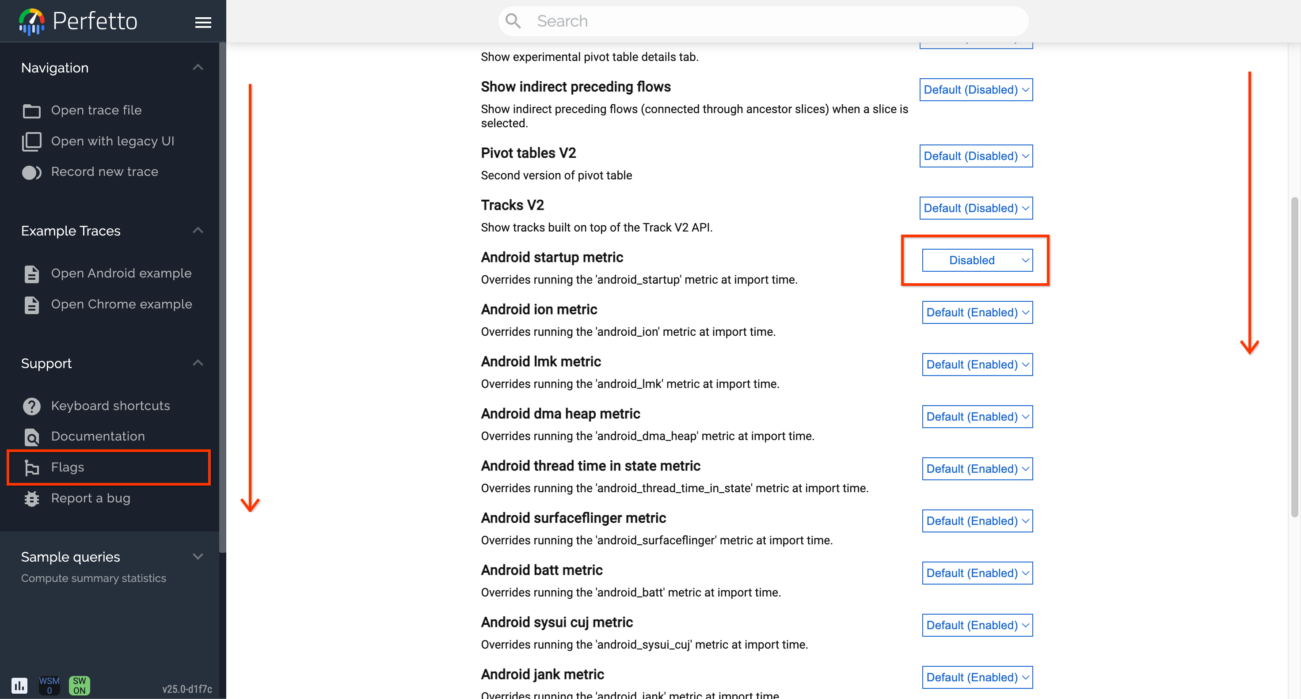1301x699 pixels.
Task: Click the WSM status badge
Action: [x=49, y=685]
